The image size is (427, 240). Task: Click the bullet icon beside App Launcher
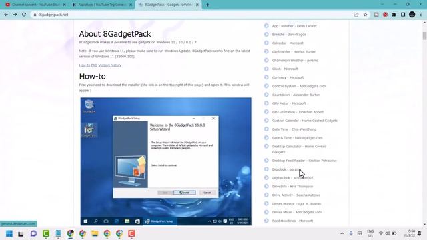(x=266, y=26)
